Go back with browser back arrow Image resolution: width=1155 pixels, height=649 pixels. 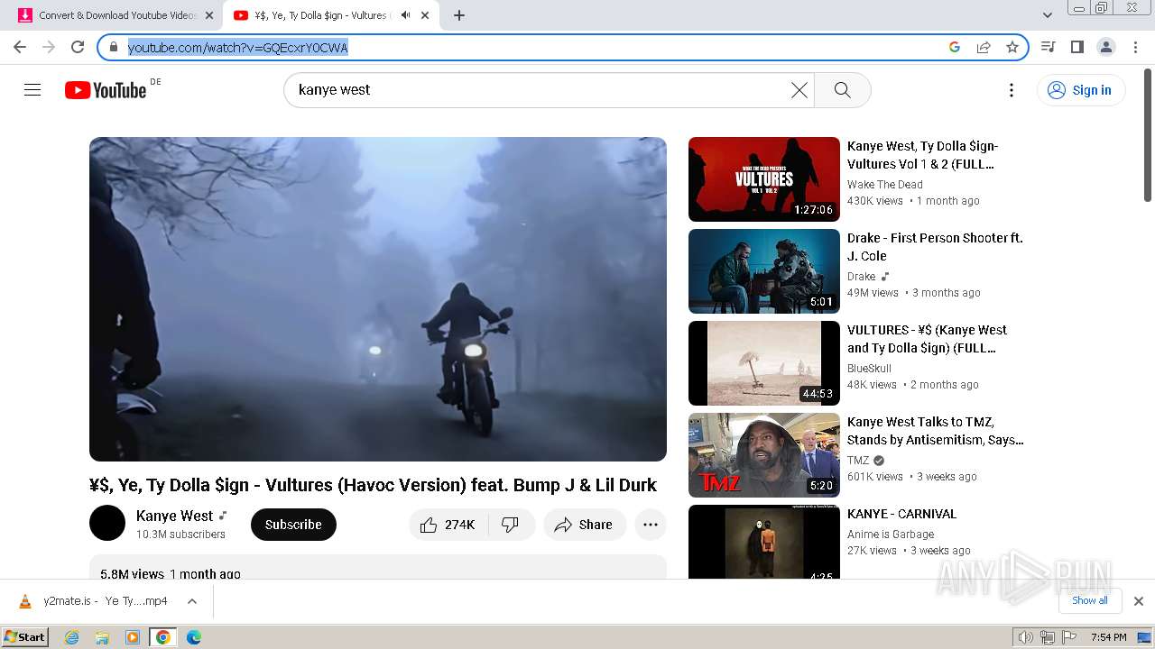click(20, 47)
